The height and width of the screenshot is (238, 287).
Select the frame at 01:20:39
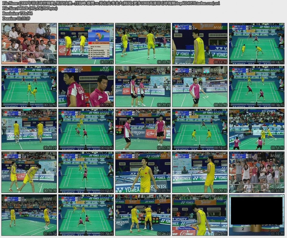pos(86,215)
